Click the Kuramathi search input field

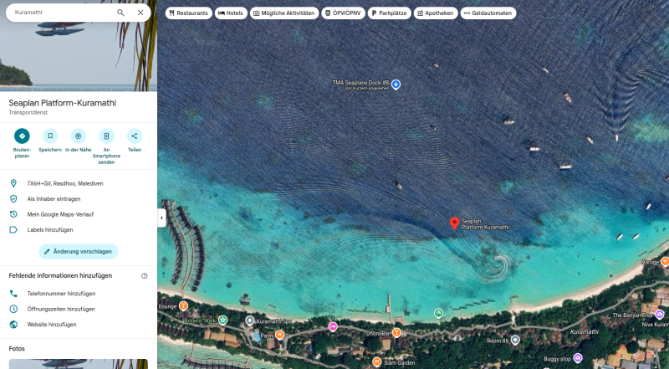click(x=64, y=13)
